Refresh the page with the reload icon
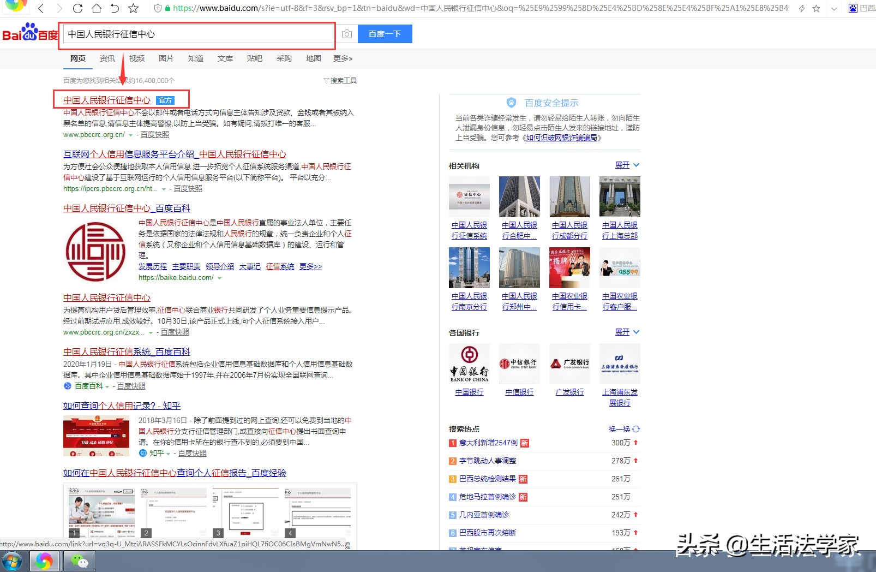This screenshot has width=876, height=572. pos(77,9)
